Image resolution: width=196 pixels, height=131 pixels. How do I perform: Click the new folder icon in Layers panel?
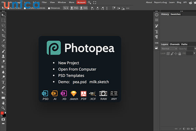[x=192, y=129]
